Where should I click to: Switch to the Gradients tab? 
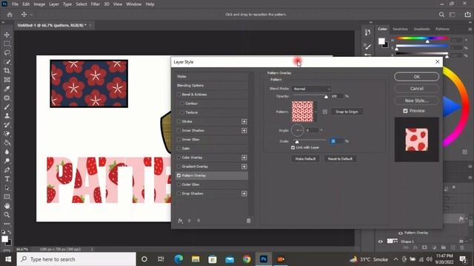pyautogui.click(x=421, y=29)
